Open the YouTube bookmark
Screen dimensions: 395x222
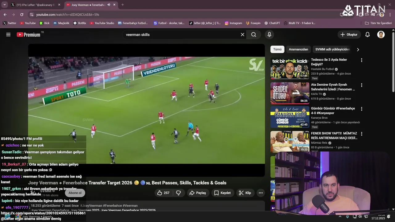[28, 23]
